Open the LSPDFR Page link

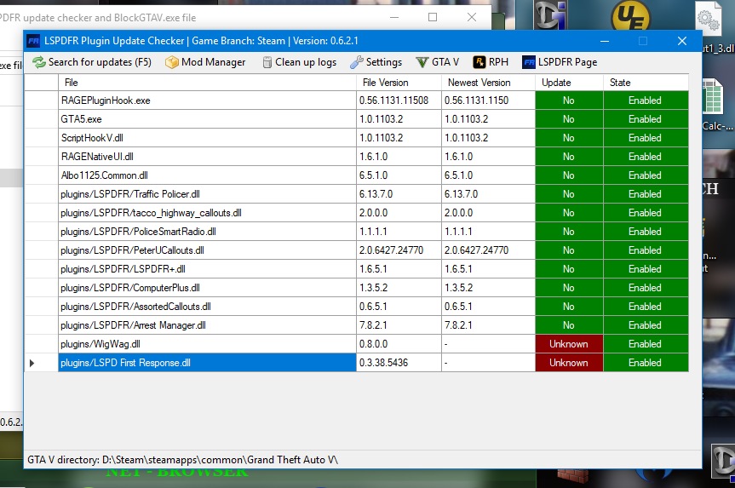tap(560, 62)
